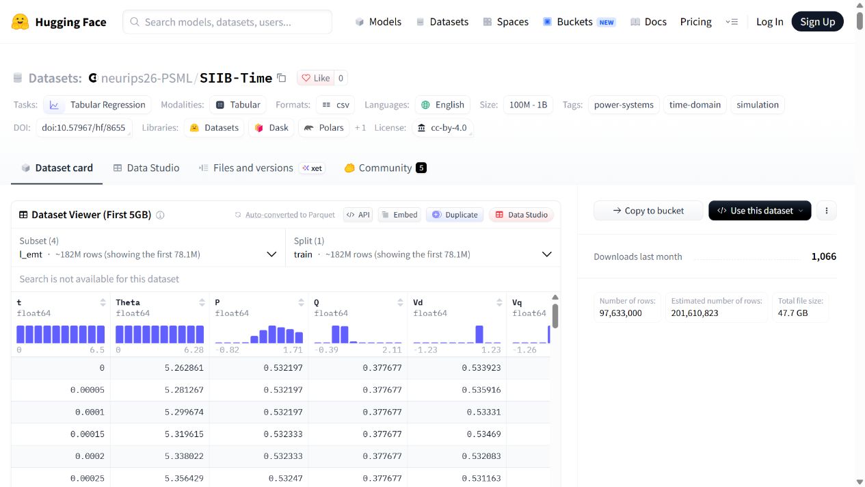Viewport: 865px width, 487px height.
Task: Sort the Vd column using its arrows
Action: pyautogui.click(x=500, y=302)
